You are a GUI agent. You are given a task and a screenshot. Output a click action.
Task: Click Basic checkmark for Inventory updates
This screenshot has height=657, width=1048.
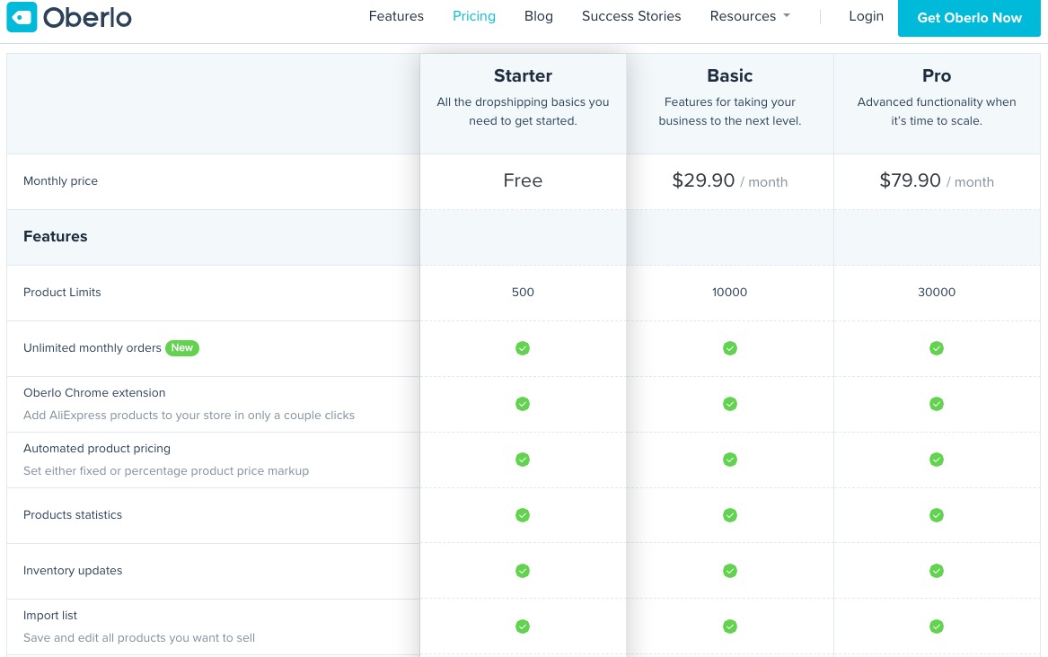pos(730,571)
